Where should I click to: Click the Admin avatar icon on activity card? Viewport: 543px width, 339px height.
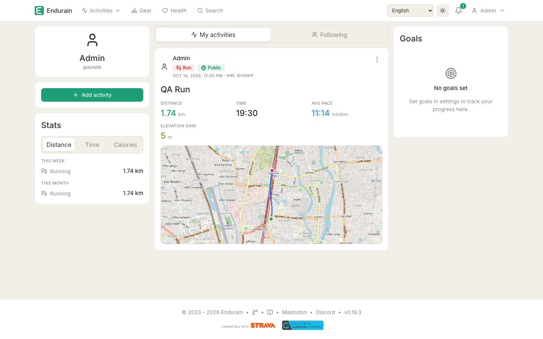[164, 67]
